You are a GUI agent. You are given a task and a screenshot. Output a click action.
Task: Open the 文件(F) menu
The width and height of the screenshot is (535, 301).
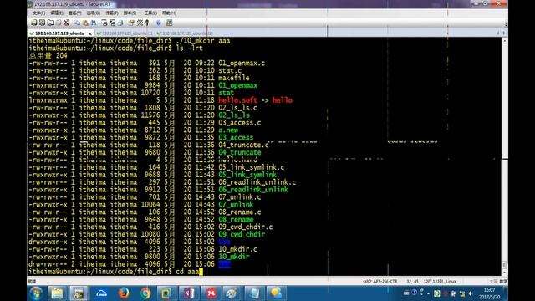38,13
